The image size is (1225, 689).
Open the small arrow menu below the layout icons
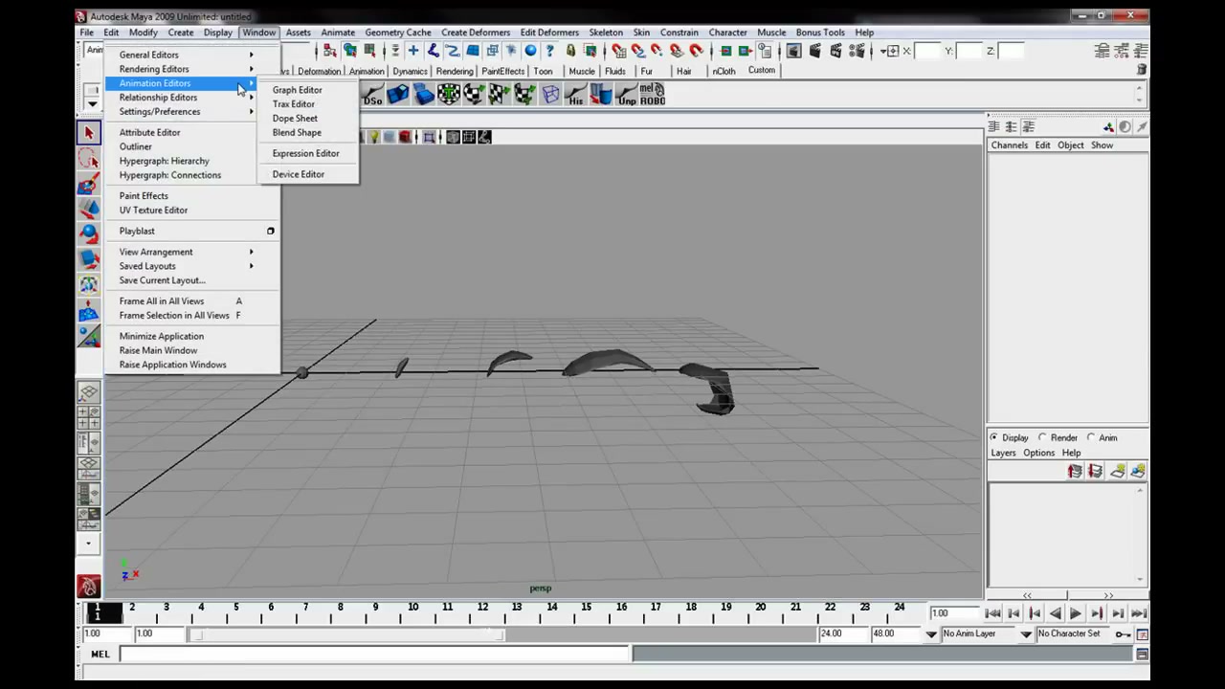click(89, 543)
